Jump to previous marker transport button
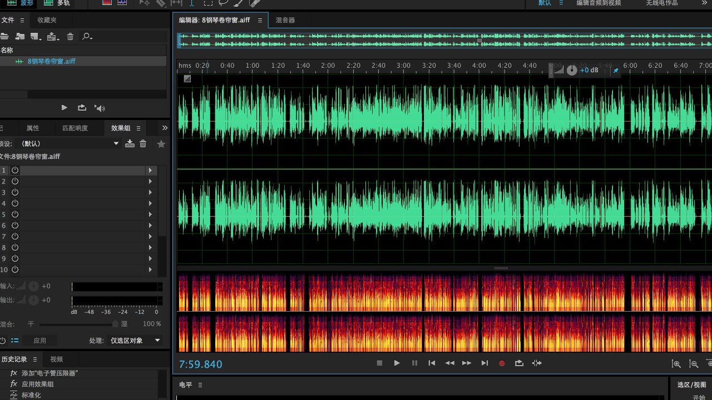 (x=432, y=363)
